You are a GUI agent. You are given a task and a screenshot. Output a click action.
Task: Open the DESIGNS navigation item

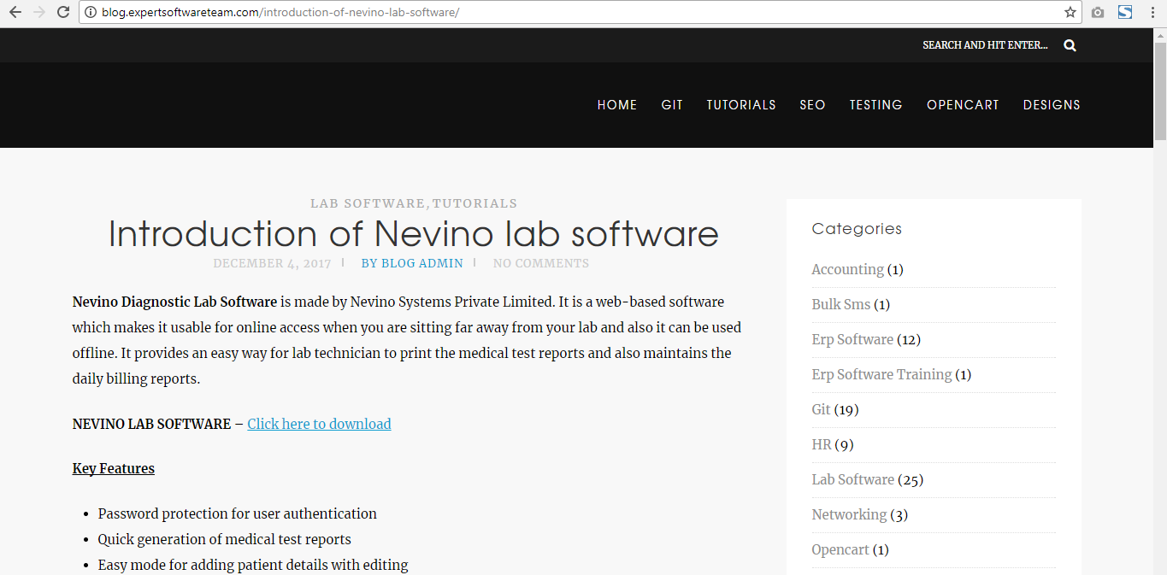click(1052, 105)
